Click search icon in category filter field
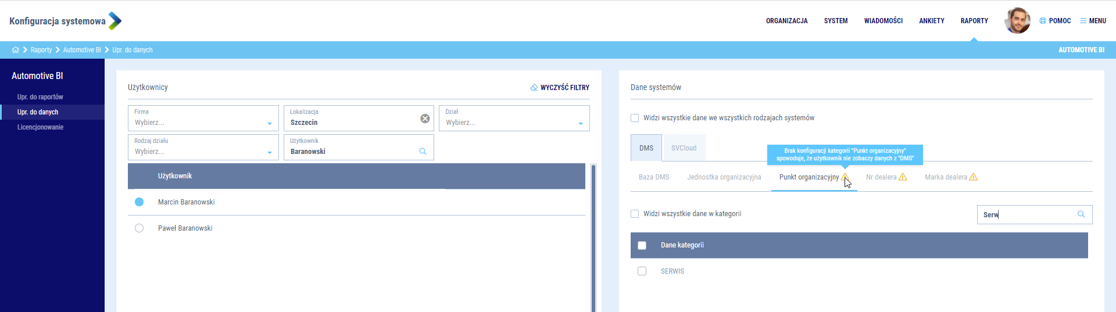This screenshot has height=312, width=1116. click(x=1081, y=214)
